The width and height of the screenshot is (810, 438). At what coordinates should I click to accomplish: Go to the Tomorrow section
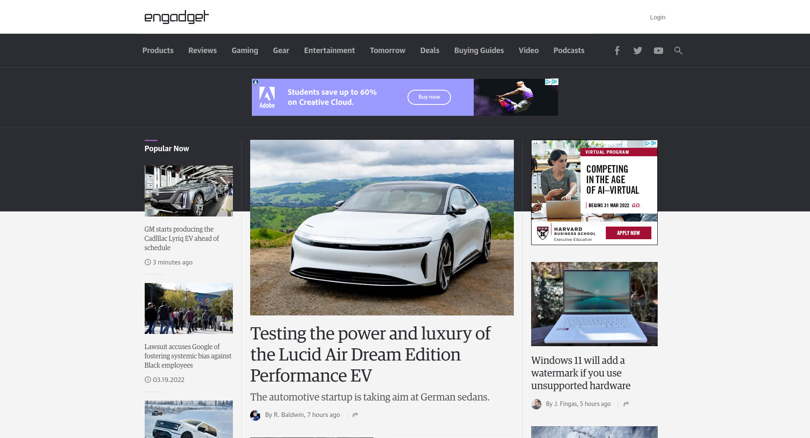[388, 51]
